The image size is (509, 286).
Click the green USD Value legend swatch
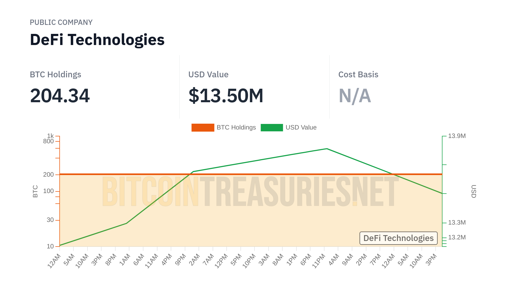(x=272, y=127)
